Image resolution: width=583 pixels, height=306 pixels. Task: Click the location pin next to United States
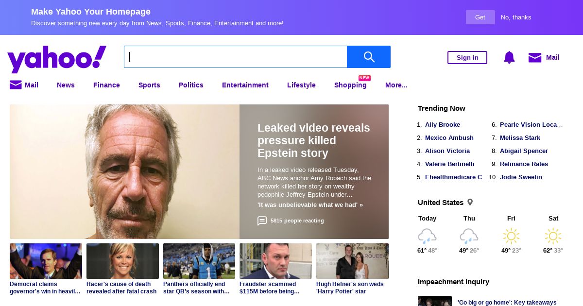(470, 202)
